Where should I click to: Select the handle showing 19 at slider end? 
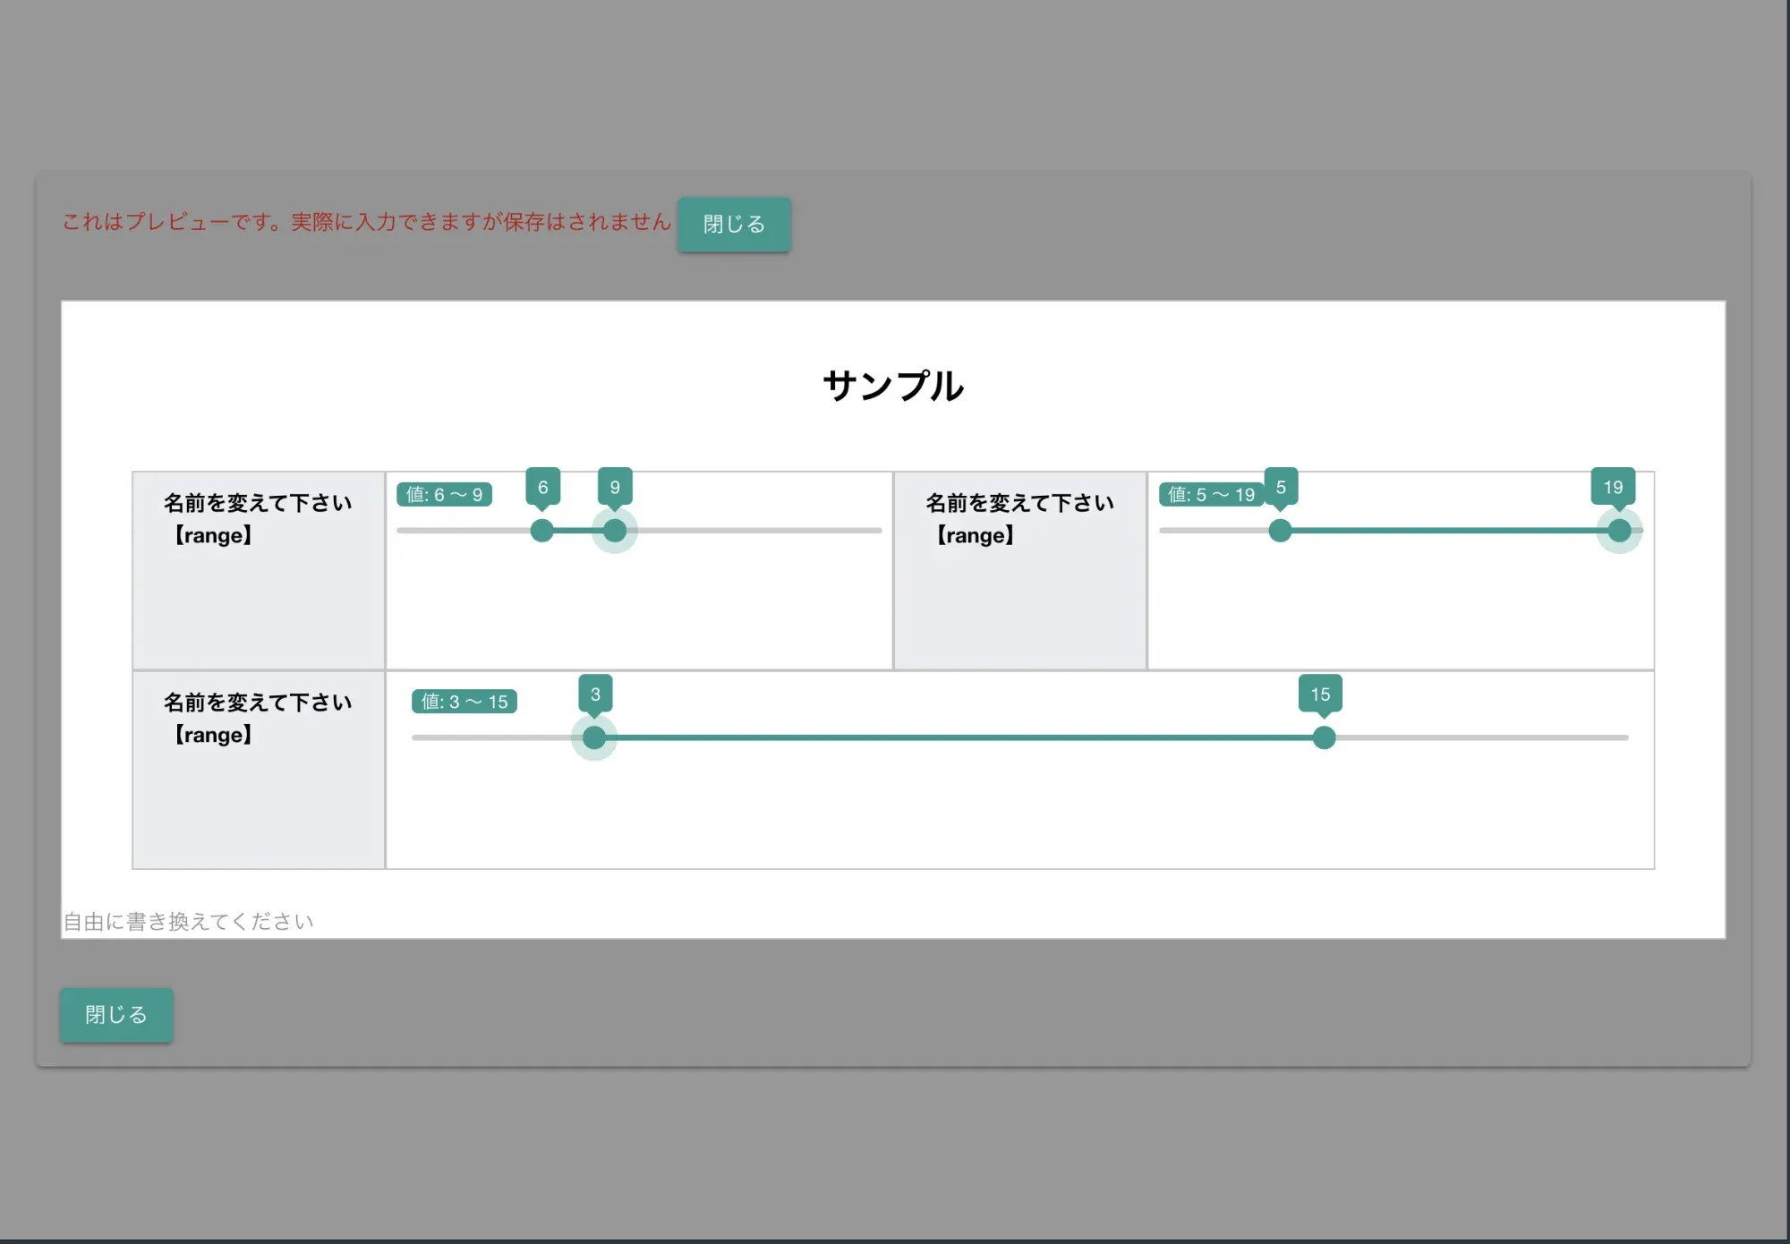(1619, 531)
